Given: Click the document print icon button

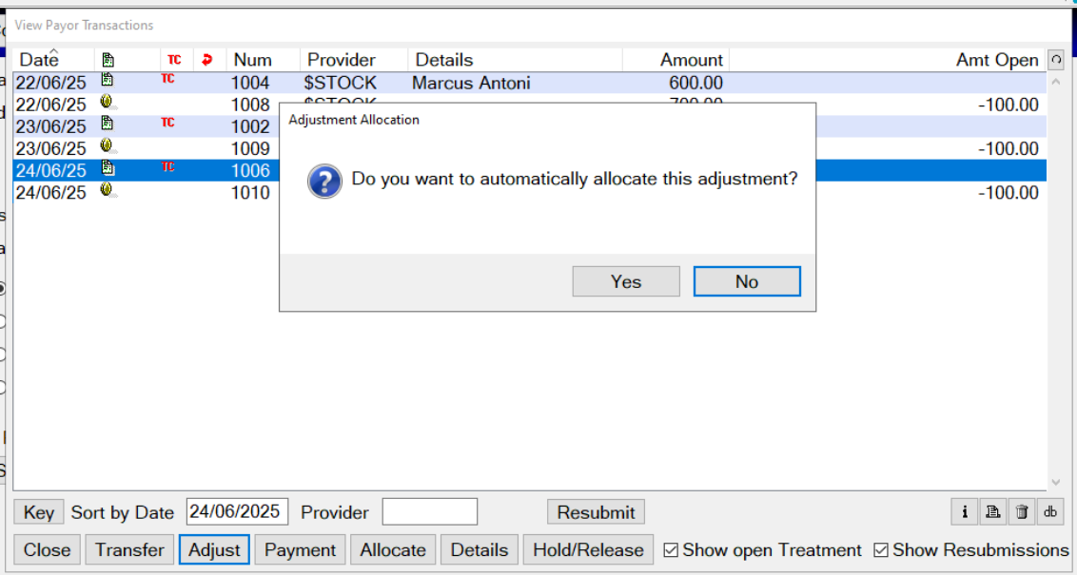Looking at the screenshot, I should pyautogui.click(x=993, y=512).
